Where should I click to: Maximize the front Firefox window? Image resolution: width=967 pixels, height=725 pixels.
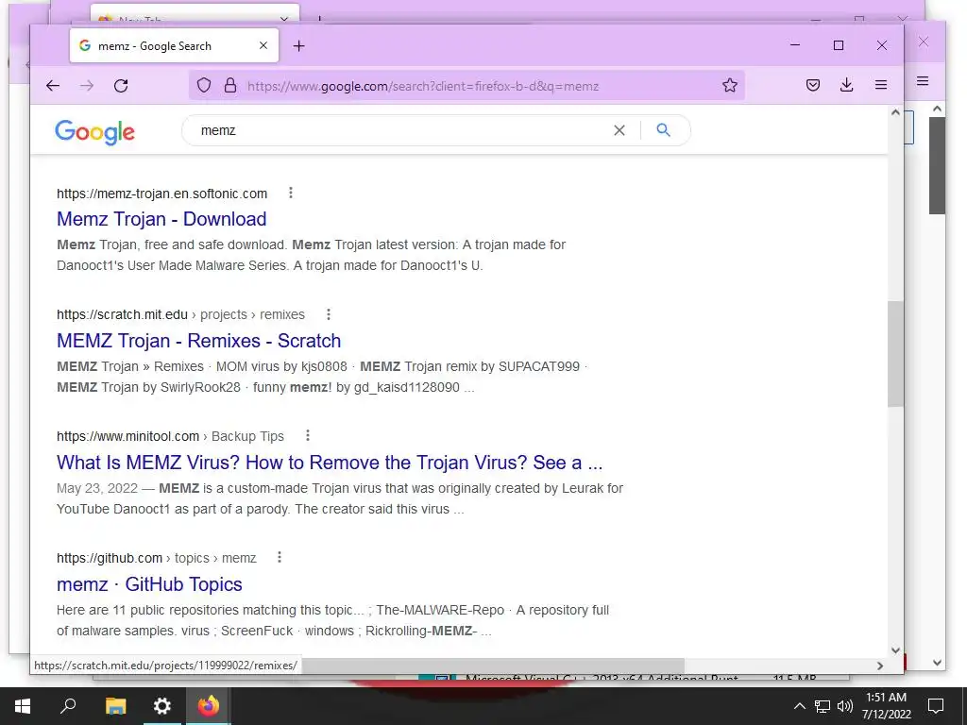click(x=839, y=45)
